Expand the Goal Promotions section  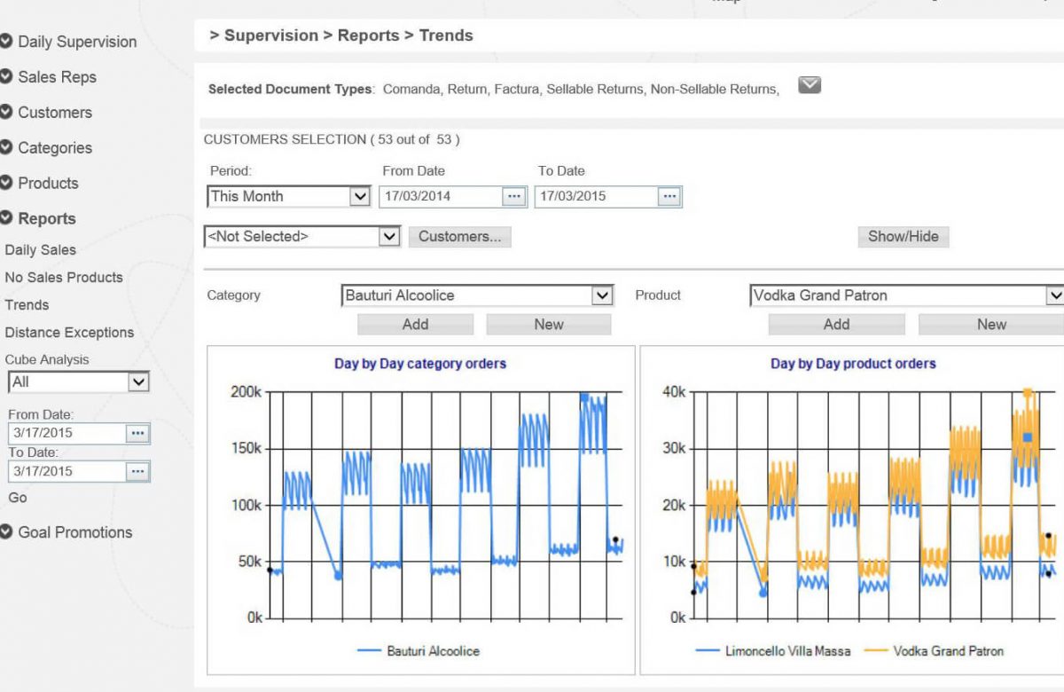pos(7,532)
